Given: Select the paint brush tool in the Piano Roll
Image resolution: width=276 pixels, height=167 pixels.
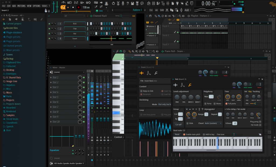Looking at the screenshot, I should (x=133, y=51).
